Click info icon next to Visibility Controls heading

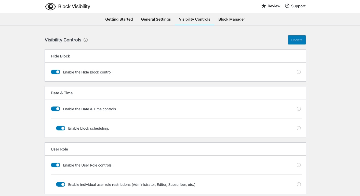point(86,40)
